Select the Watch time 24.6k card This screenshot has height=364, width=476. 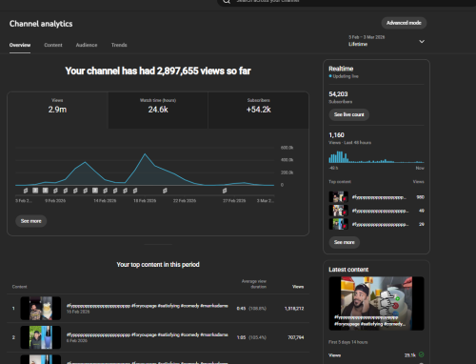pyautogui.click(x=158, y=111)
